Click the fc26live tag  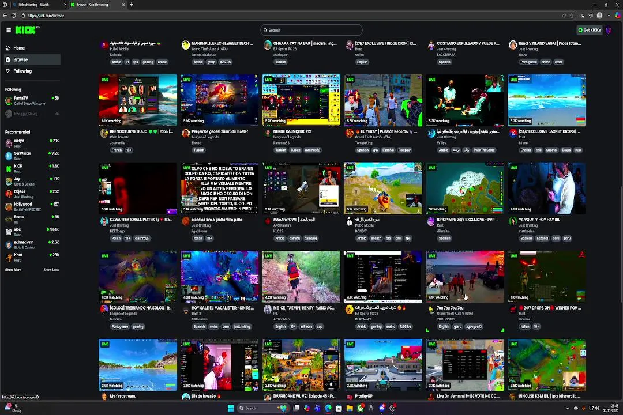(x=406, y=326)
